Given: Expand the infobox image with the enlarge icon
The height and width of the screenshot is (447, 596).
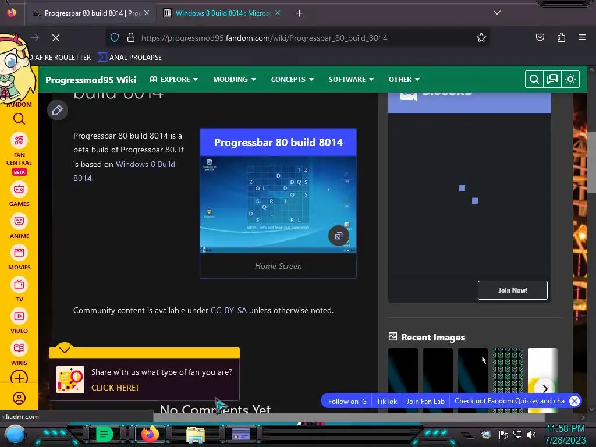Looking at the screenshot, I should [338, 236].
